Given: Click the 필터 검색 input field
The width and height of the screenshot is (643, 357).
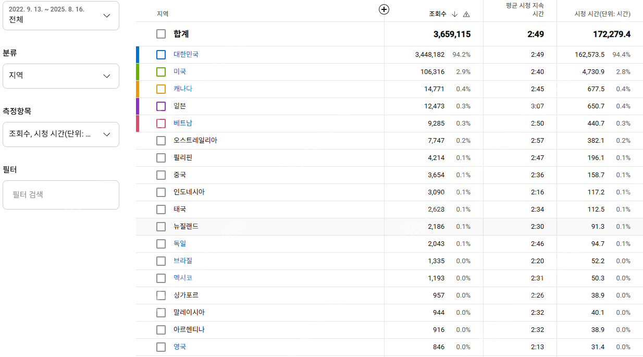Looking at the screenshot, I should point(61,195).
